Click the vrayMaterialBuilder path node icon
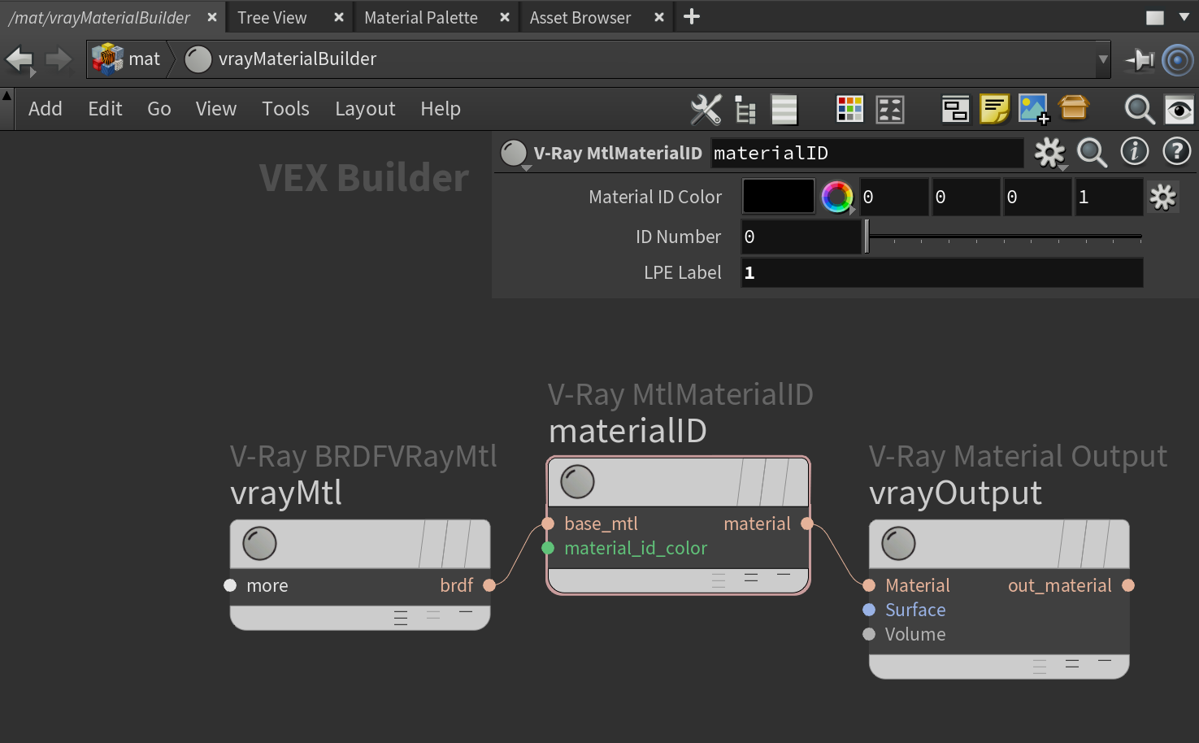Image resolution: width=1199 pixels, height=743 pixels. (198, 59)
